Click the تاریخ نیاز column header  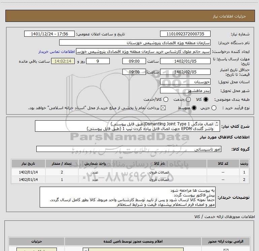point(28,163)
